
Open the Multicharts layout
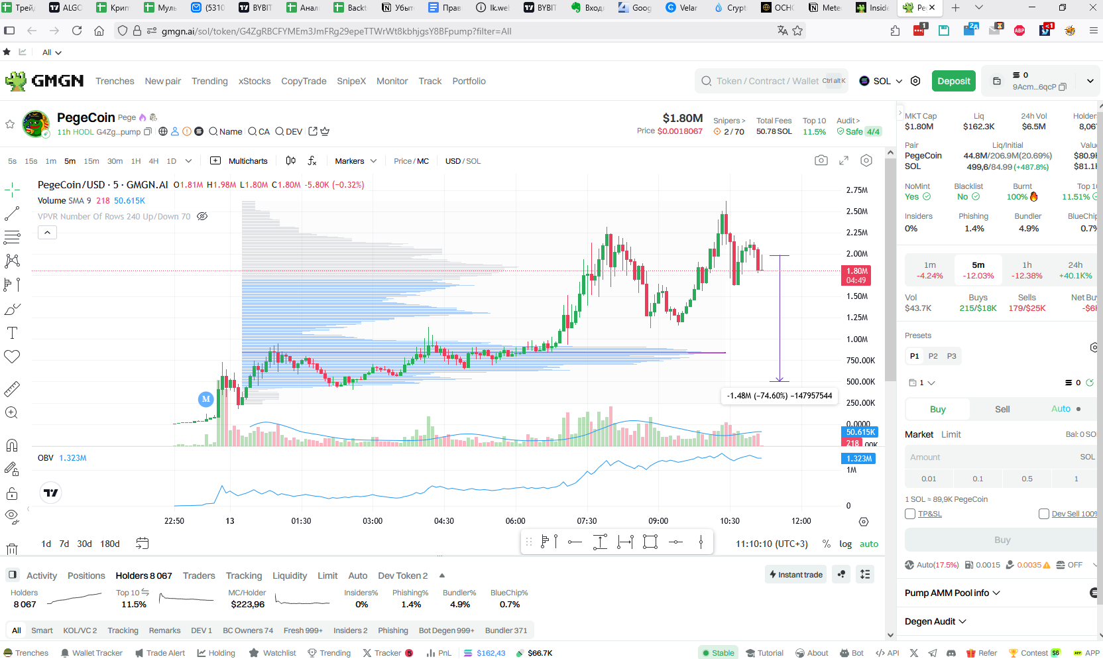[x=239, y=161]
